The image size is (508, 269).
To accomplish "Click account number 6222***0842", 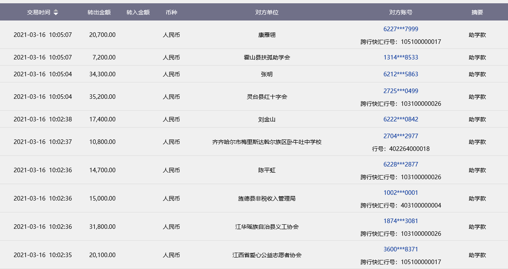I will (400, 119).
